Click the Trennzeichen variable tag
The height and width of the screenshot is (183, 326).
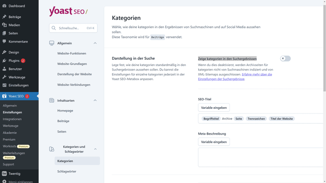256,119
